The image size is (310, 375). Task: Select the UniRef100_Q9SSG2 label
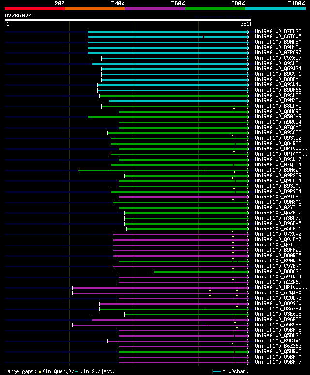(x=278, y=138)
